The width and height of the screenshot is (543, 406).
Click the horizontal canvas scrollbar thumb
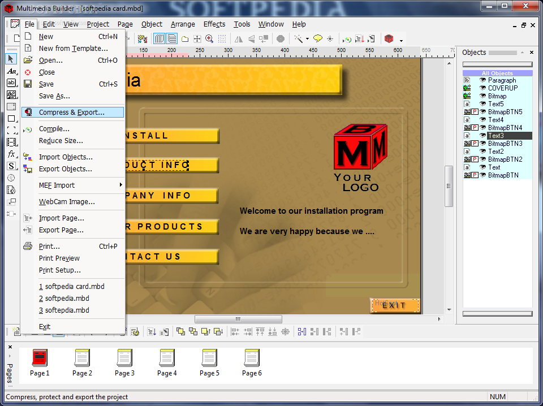click(238, 319)
